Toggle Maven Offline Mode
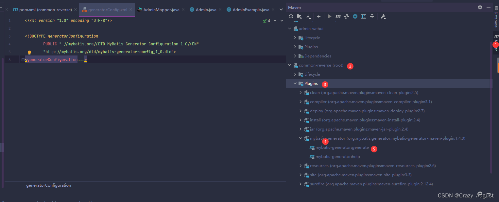Screen dimensions: 499x202 click(x=355, y=16)
